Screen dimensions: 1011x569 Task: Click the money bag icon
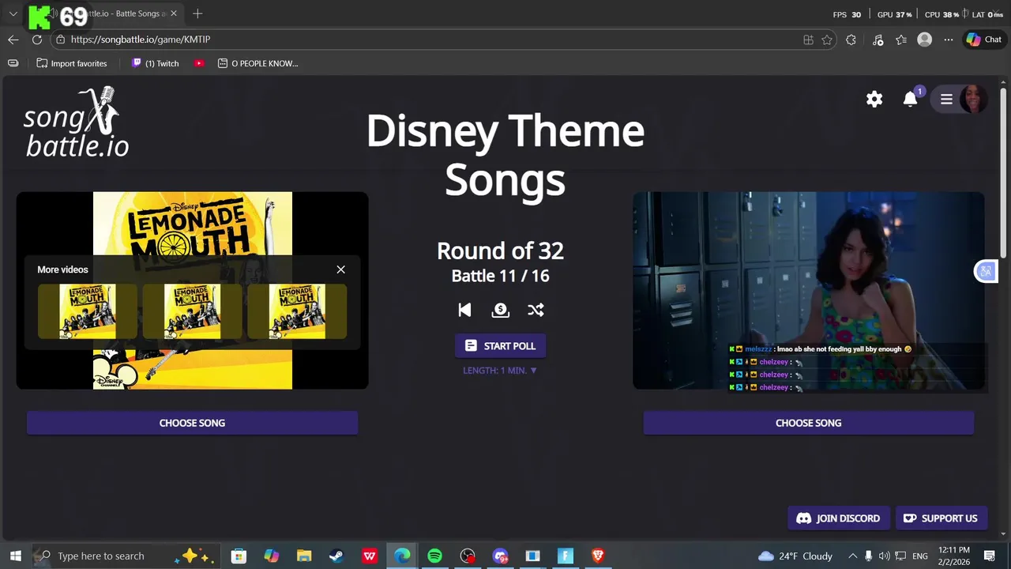coord(500,310)
